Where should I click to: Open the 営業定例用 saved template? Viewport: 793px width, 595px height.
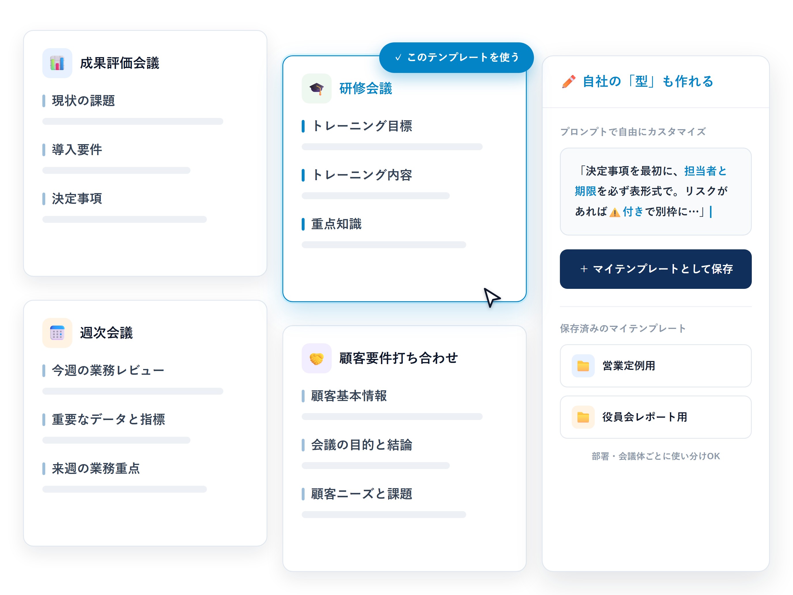(655, 366)
